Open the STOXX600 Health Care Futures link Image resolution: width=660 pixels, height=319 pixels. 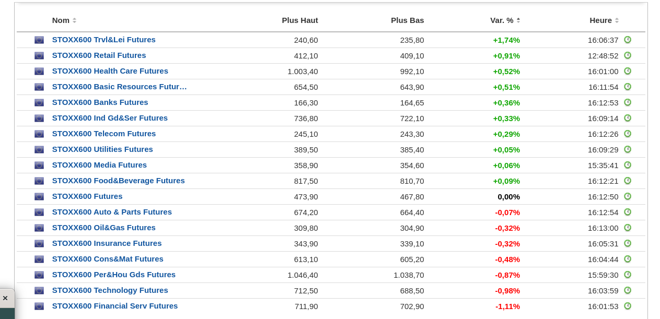[110, 71]
